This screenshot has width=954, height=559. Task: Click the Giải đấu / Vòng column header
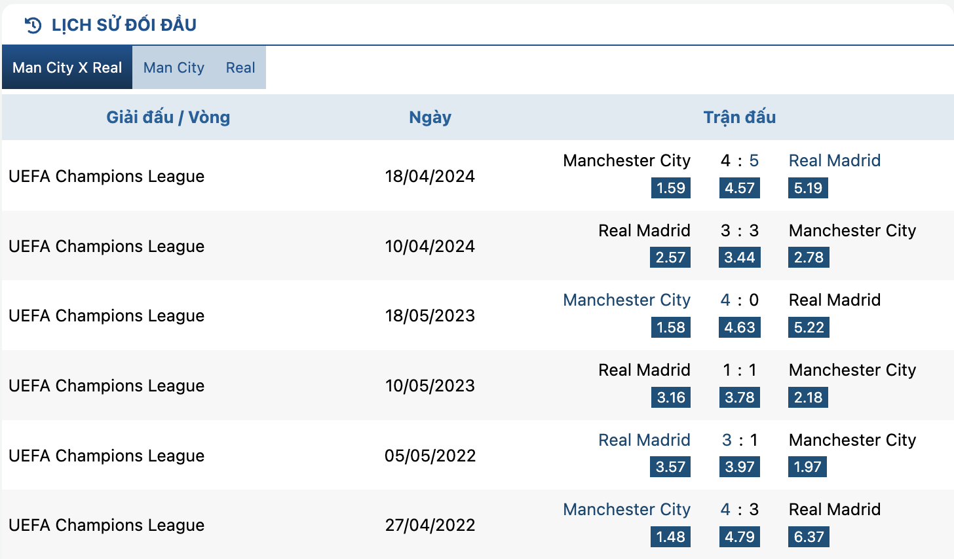pos(168,117)
